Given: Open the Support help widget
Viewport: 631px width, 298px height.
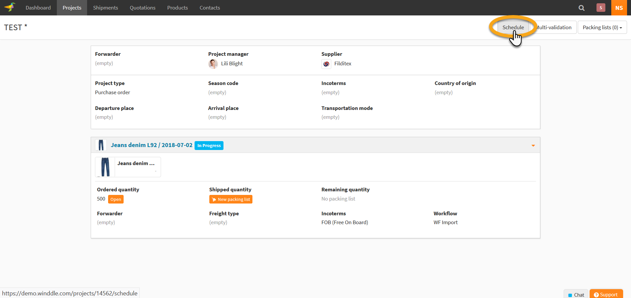Looking at the screenshot, I should (x=606, y=294).
